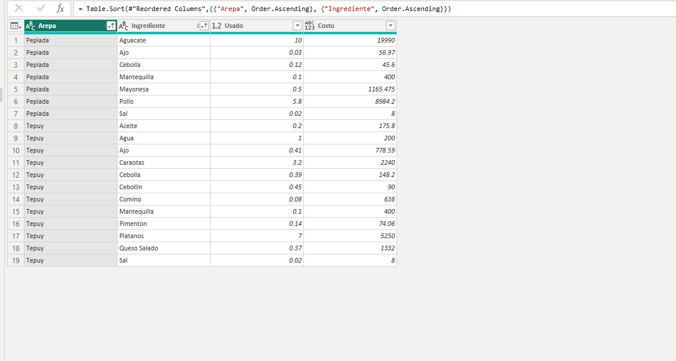Select the cell with cost 19990

point(350,40)
